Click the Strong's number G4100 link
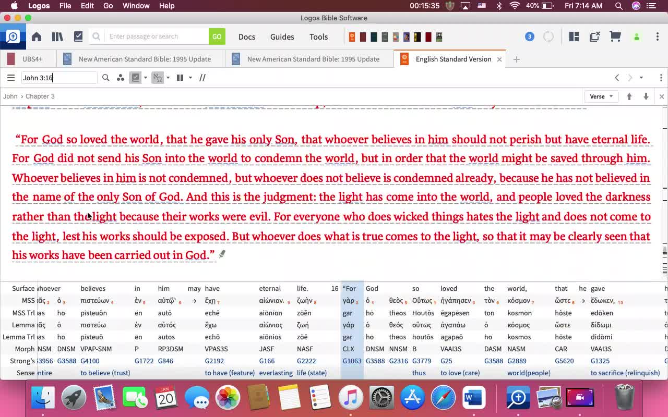 tap(90, 361)
